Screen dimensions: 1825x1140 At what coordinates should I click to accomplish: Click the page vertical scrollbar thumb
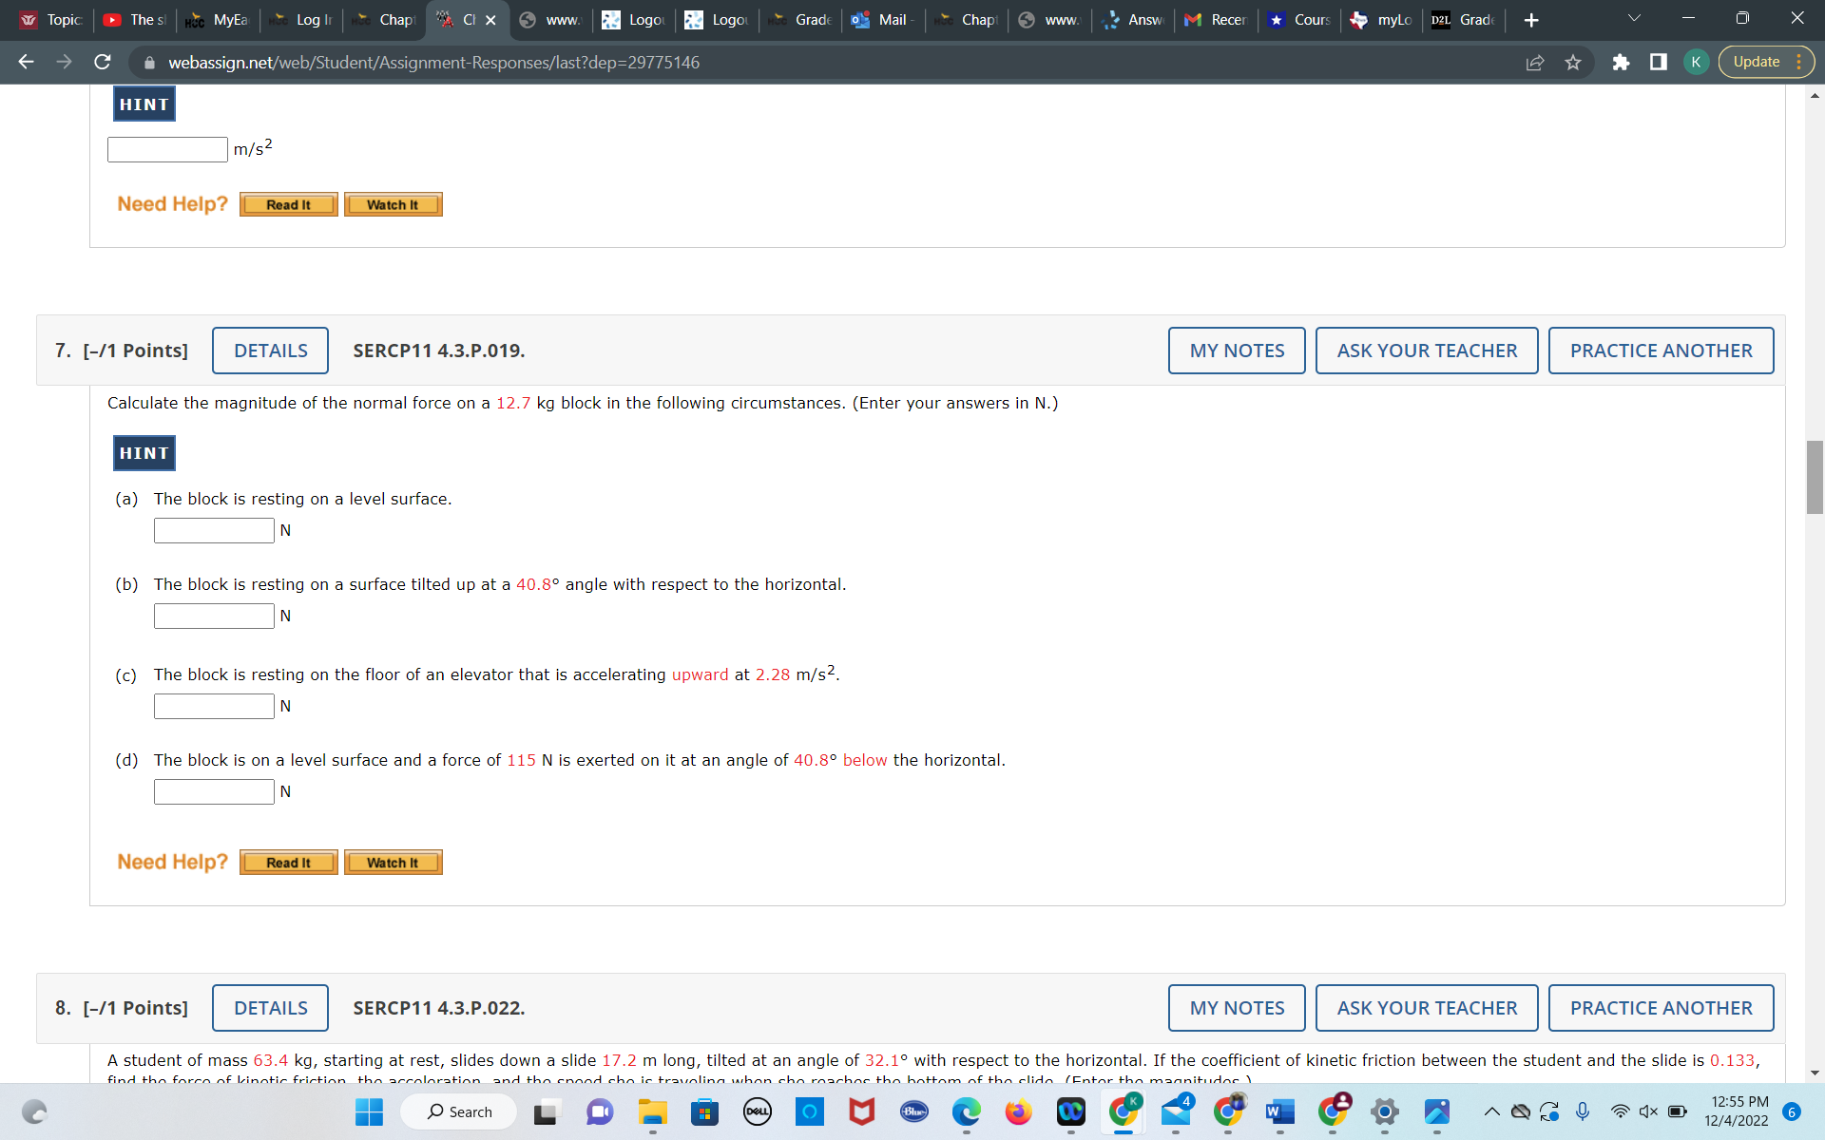tap(1815, 477)
